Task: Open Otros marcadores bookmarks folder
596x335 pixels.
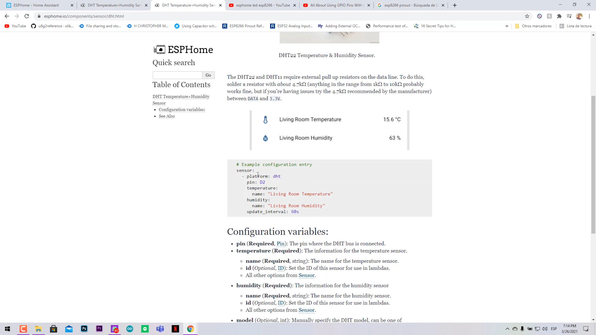Action: 533,26
